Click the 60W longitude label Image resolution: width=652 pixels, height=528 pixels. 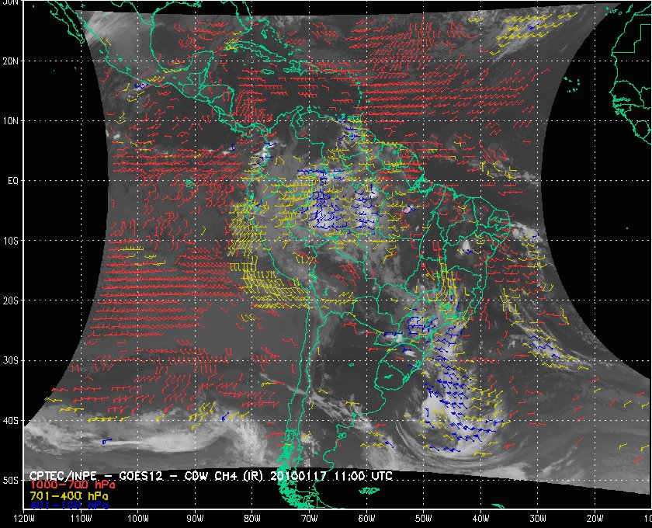pos(366,519)
